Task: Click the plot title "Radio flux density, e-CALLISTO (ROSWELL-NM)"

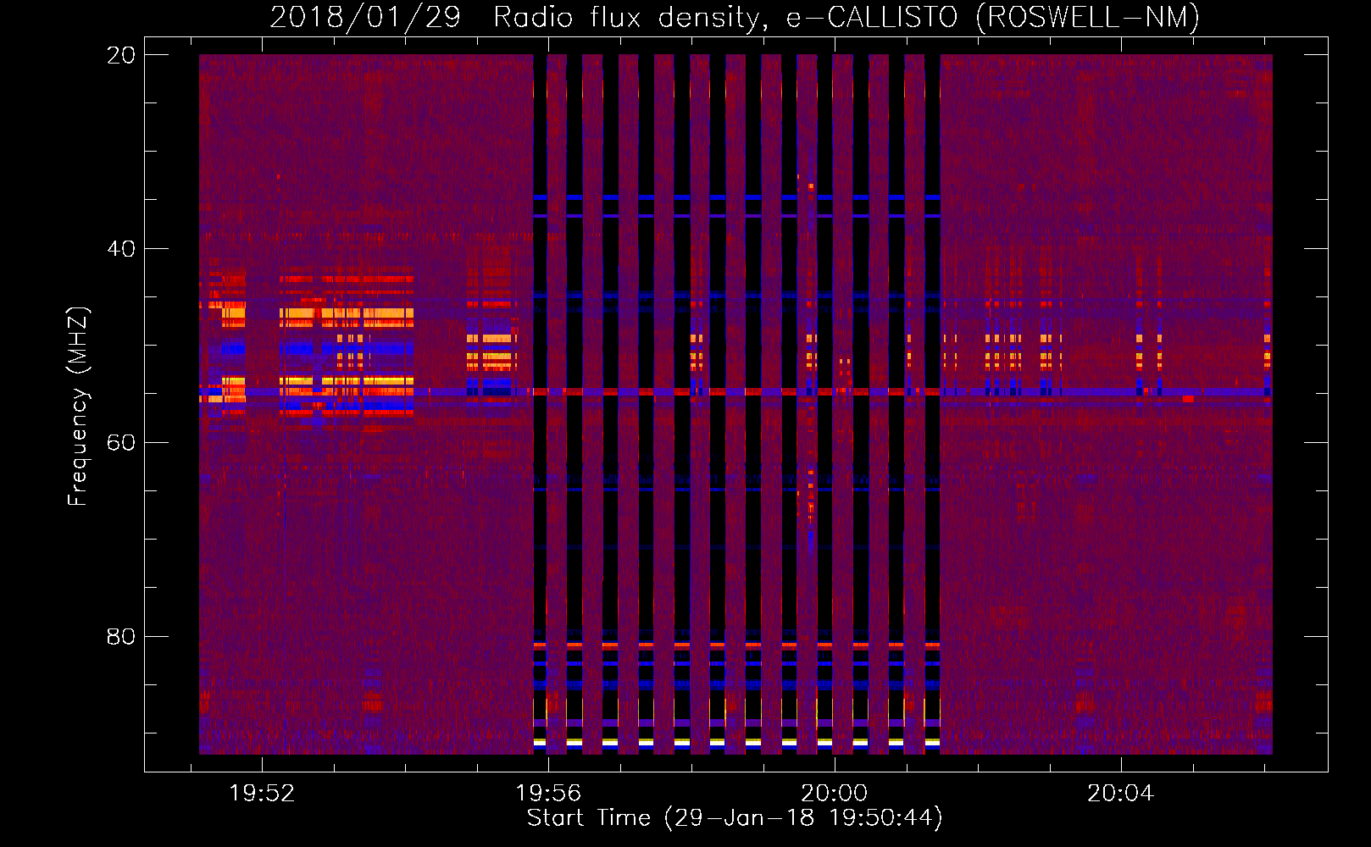Action: [x=846, y=17]
